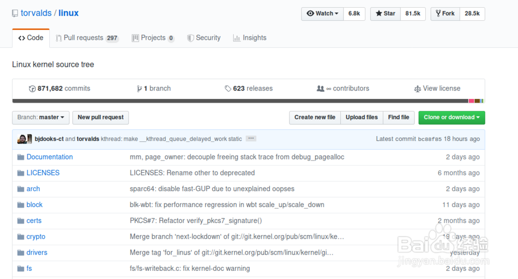518x279 pixels.
Task: Click the folder icon next to crypto
Action: point(21,237)
